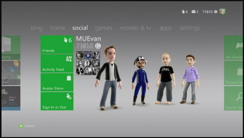The width and height of the screenshot is (244, 138).
Task: Open the Deadpool mask eyes achievement tile
Action: pyautogui.click(x=80, y=71)
